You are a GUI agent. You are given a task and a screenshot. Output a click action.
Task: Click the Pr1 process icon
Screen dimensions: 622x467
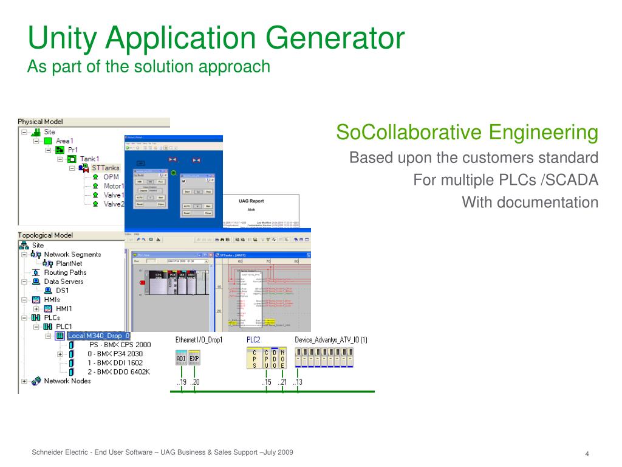point(60,150)
